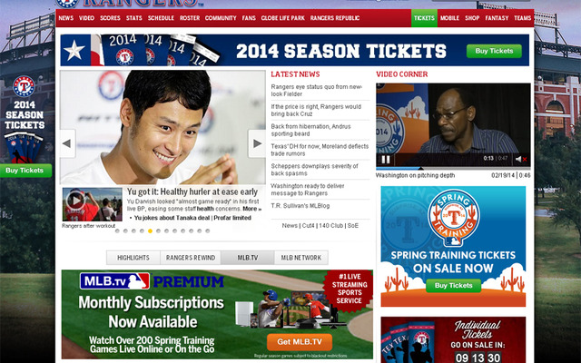Viewport: 581px width, 363px height.
Task: Jump to the first carousel dot
Action: (x=117, y=231)
